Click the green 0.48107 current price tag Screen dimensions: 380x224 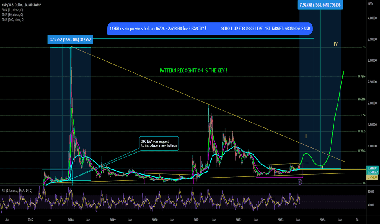click(x=373, y=168)
